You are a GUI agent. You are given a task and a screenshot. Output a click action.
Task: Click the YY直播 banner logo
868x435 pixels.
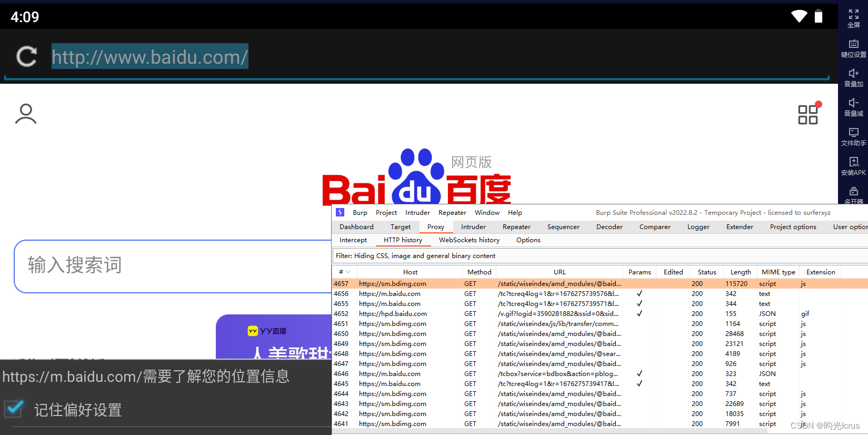(267, 331)
